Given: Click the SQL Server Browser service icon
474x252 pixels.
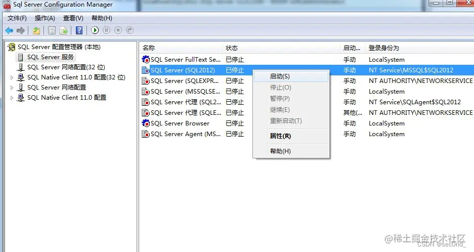Looking at the screenshot, I should [x=146, y=123].
